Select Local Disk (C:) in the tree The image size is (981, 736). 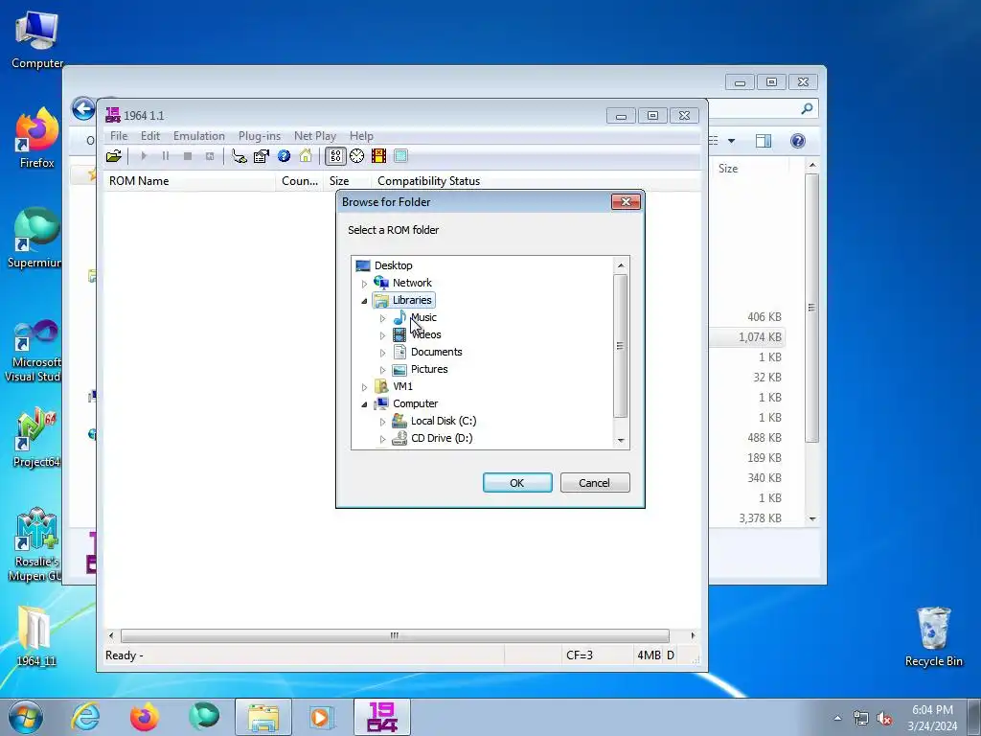click(x=443, y=421)
